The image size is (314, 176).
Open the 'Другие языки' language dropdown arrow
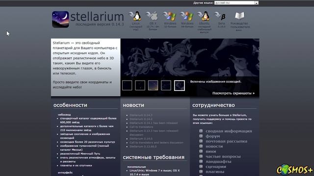tap(256, 3)
